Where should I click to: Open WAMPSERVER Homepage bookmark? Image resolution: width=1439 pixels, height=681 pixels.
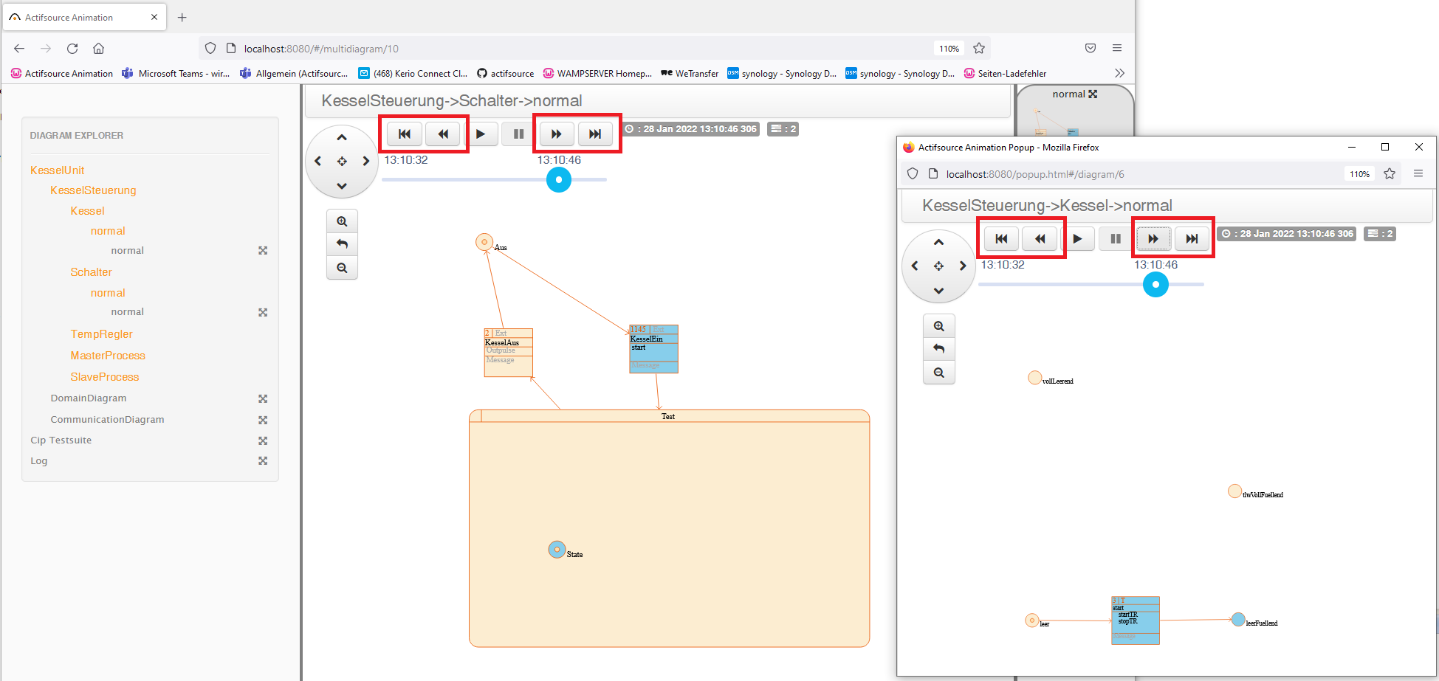point(597,74)
